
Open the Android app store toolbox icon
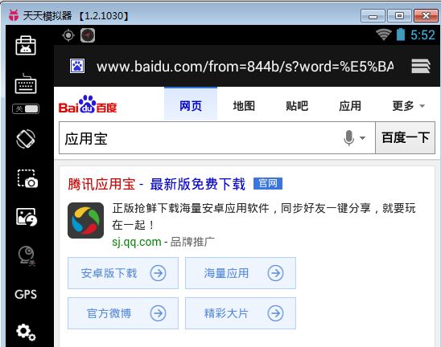pyautogui.click(x=26, y=46)
